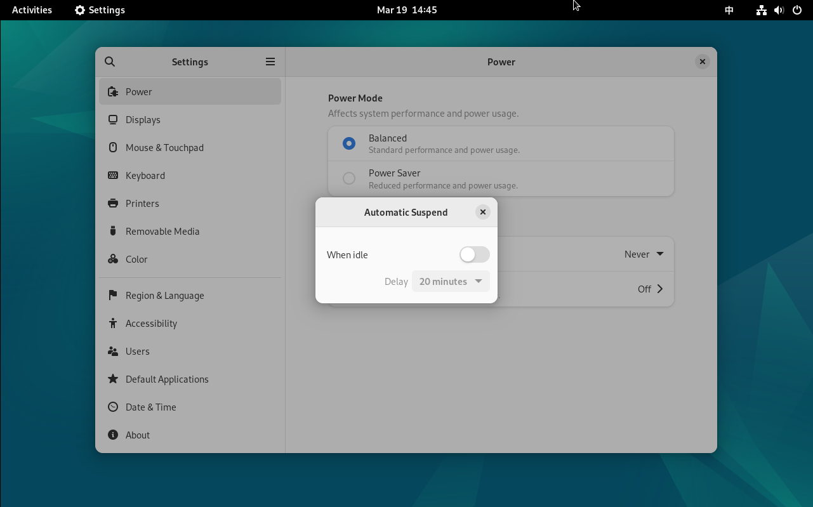Screen dimensions: 813x507
Task: Enable the When idle switch
Action: (x=474, y=254)
